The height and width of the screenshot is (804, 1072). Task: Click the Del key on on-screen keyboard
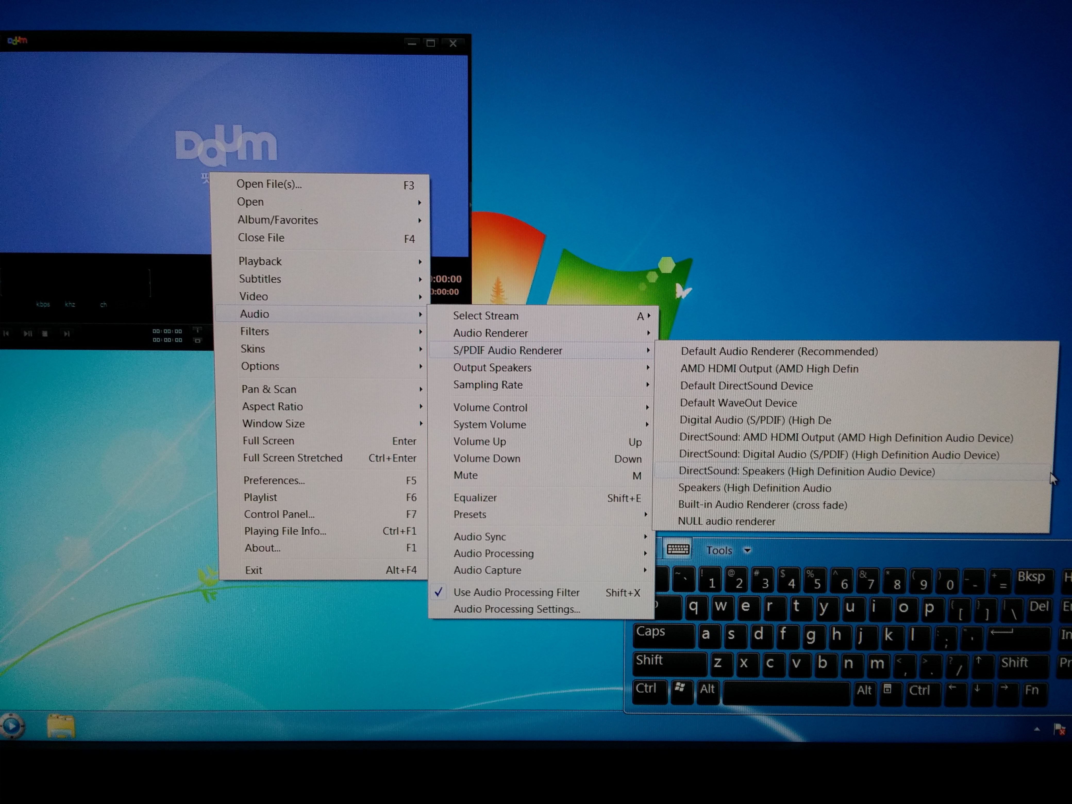pos(1039,610)
